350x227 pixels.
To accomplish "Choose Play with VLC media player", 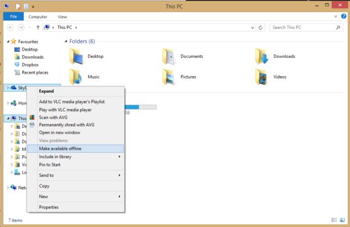I will 75,110.
